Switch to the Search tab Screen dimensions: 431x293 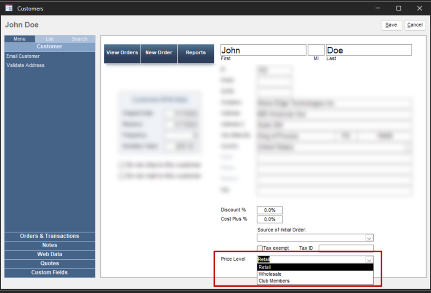point(80,39)
